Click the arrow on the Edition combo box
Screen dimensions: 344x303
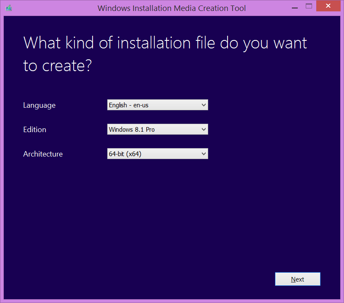point(204,130)
